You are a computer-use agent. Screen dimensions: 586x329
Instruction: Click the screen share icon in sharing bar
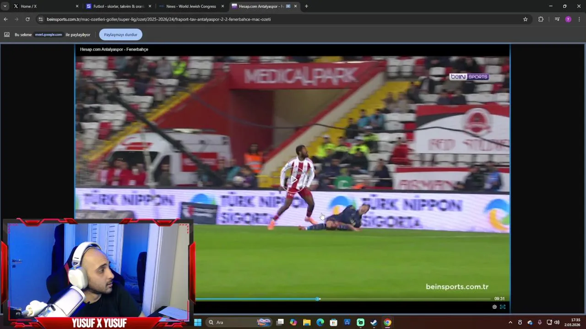(7, 35)
